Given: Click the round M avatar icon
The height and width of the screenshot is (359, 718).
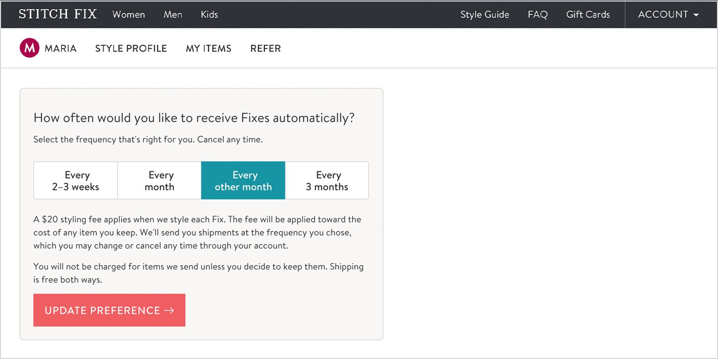Looking at the screenshot, I should click(x=30, y=48).
